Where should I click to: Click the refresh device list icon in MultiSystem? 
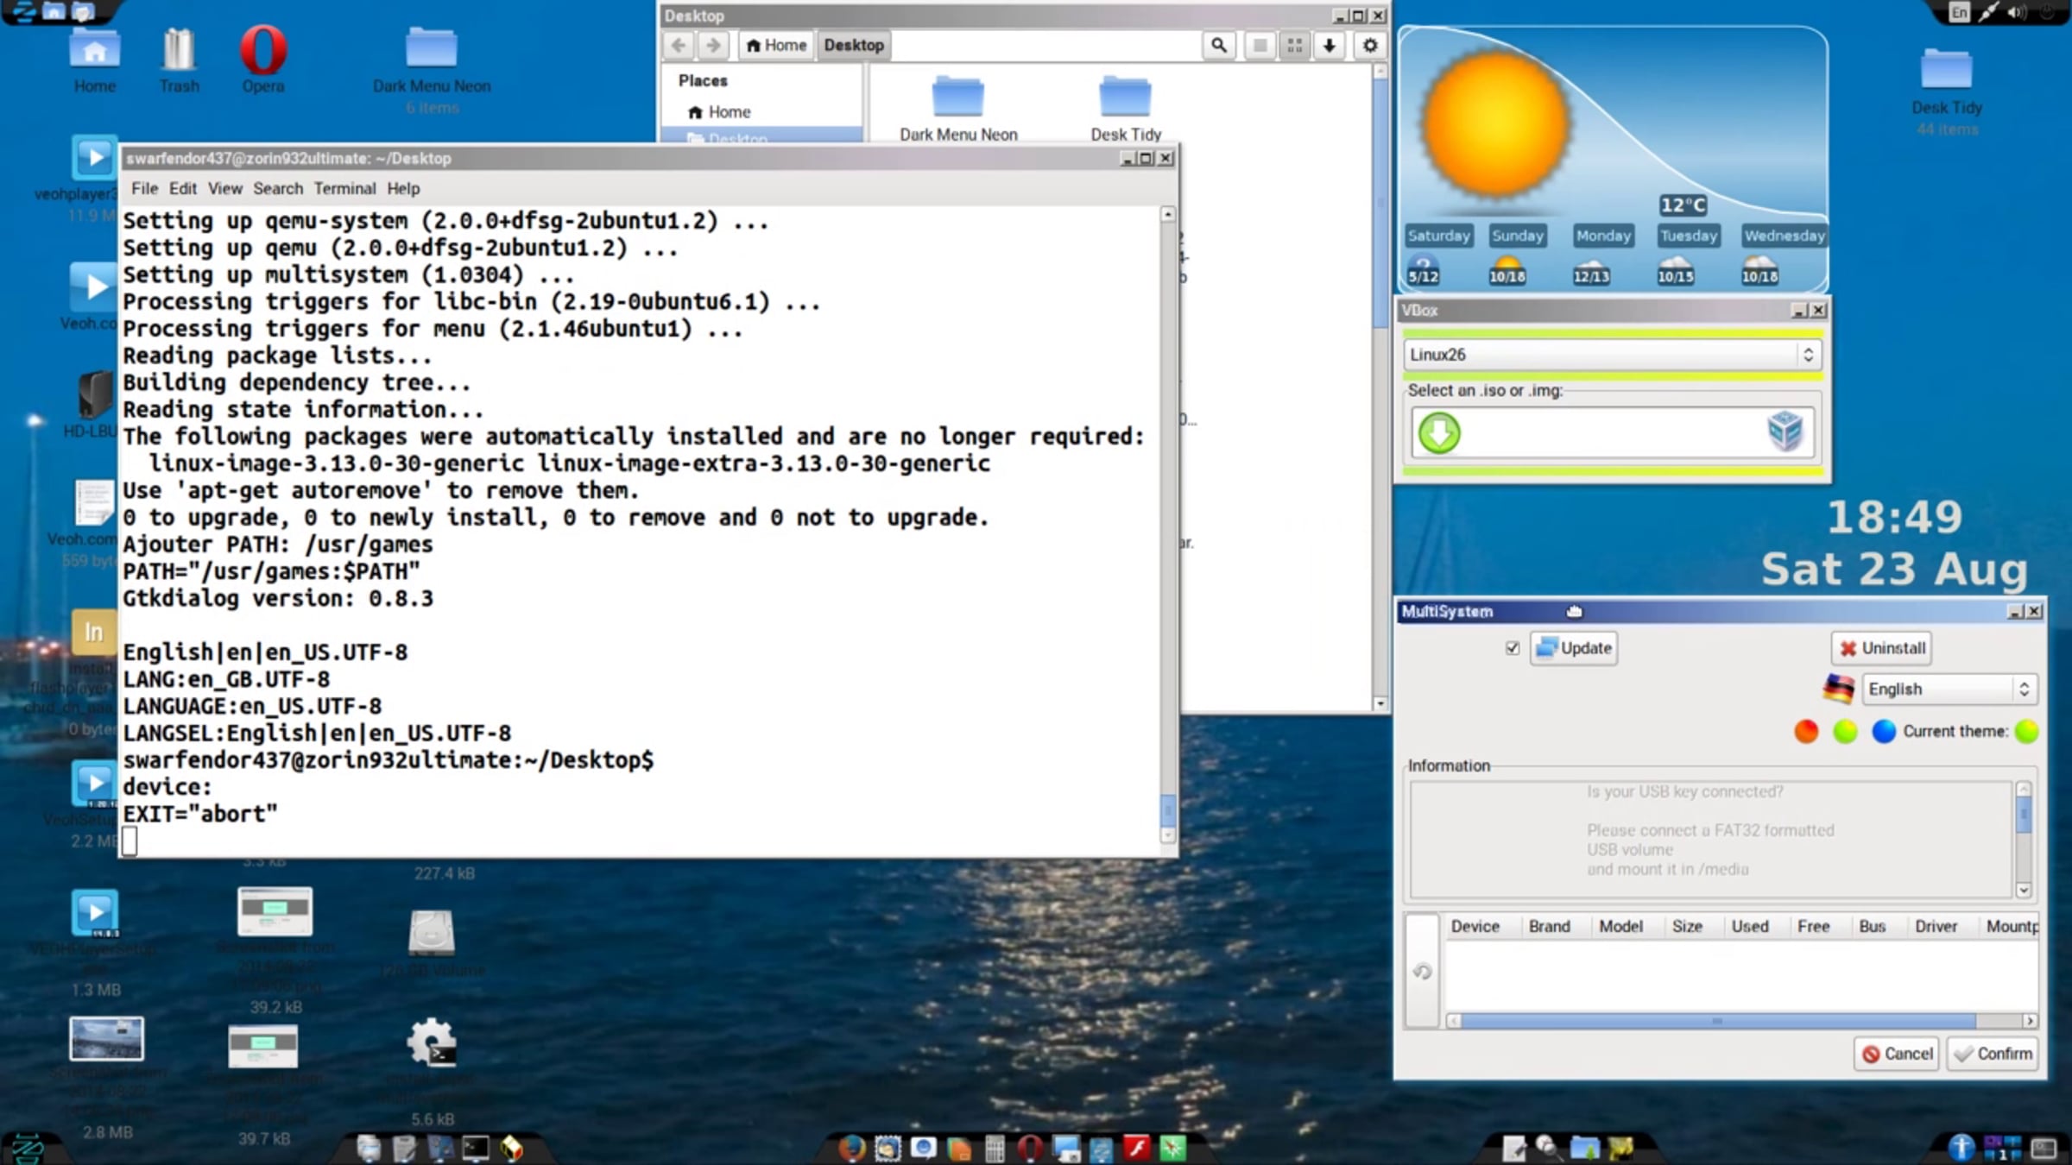(x=1422, y=972)
